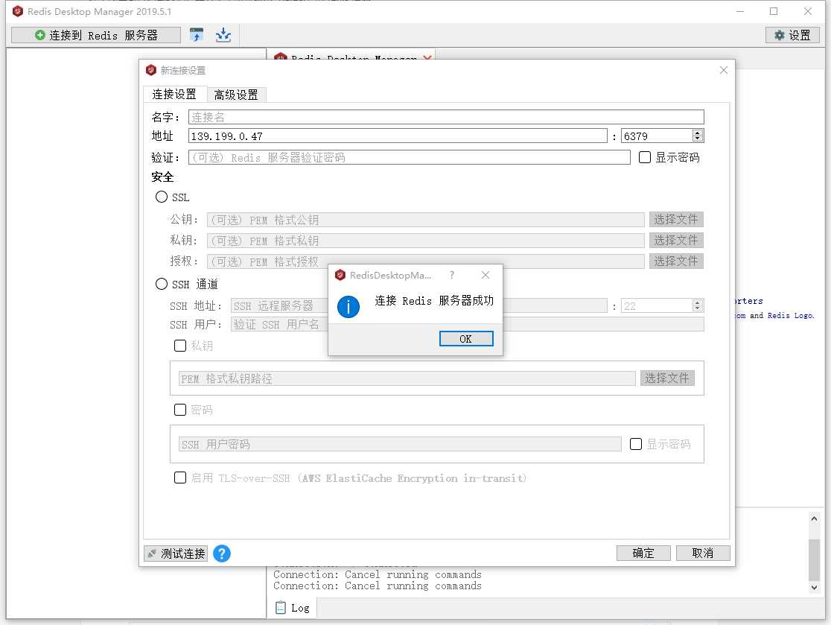The image size is (831, 625).
Task: Click the PEM 格式私钥路径 field
Action: [x=407, y=378]
